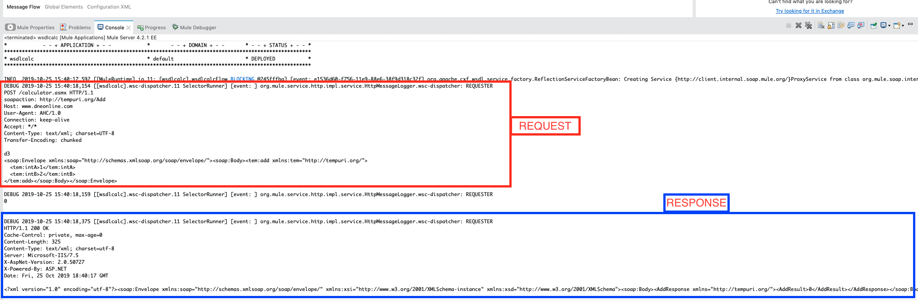Click the 'X-AspNet-Version: 2.0.50727' line
This screenshot has height=300, width=918.
click(x=44, y=262)
